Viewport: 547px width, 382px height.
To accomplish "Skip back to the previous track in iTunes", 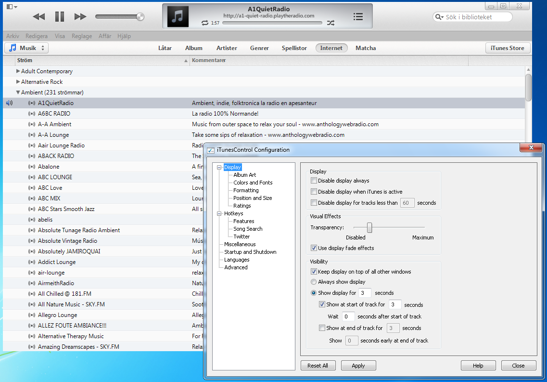I will 38,16.
